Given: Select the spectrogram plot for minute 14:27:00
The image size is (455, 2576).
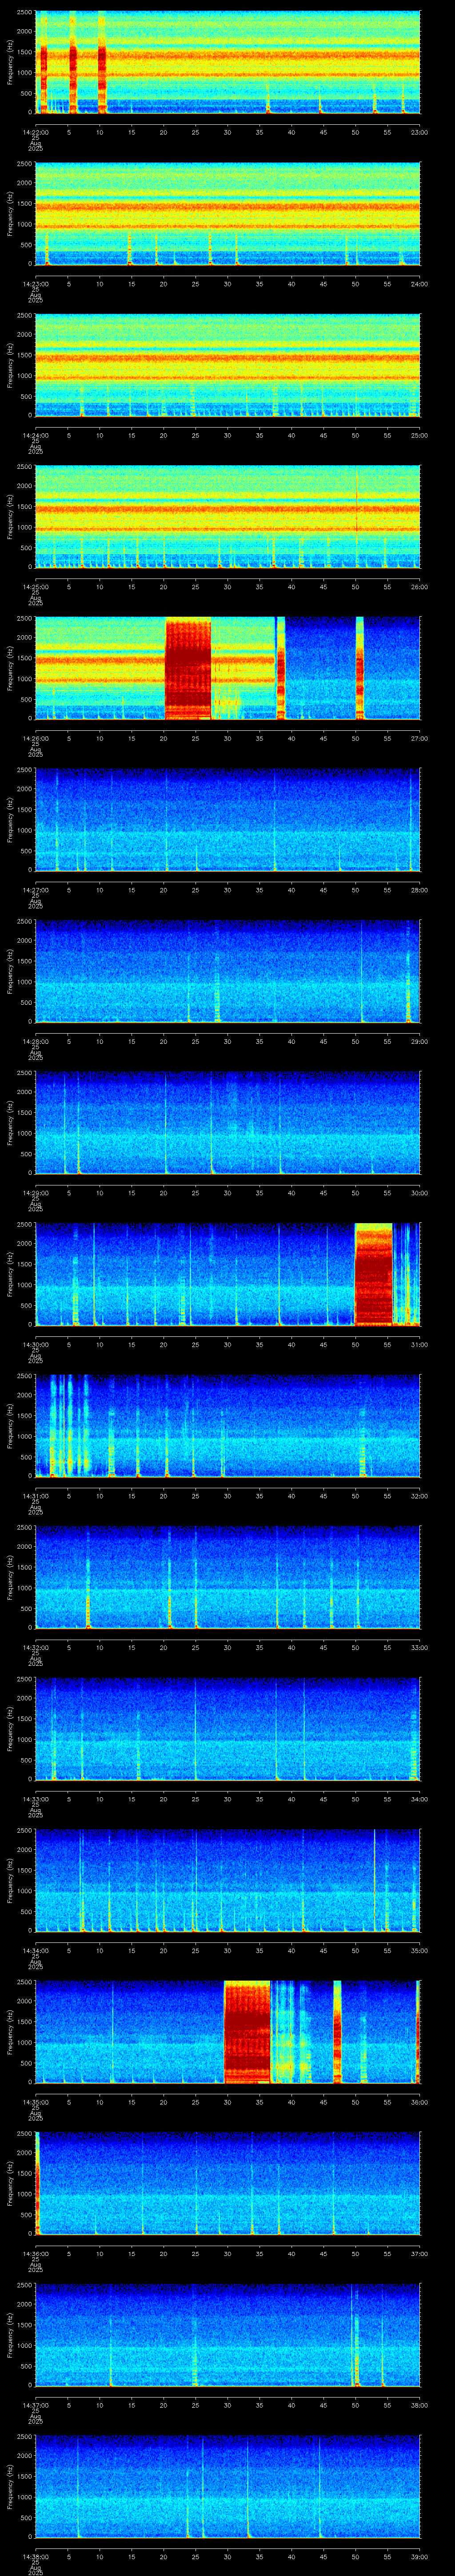Looking at the screenshot, I should point(228,820).
